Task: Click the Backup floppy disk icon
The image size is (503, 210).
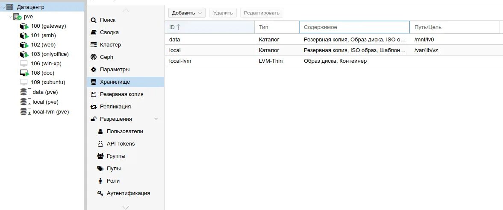Action: (94, 94)
